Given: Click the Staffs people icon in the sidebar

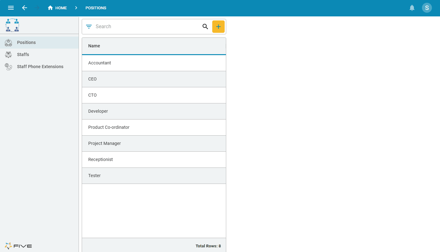Looking at the screenshot, I should coord(8,54).
